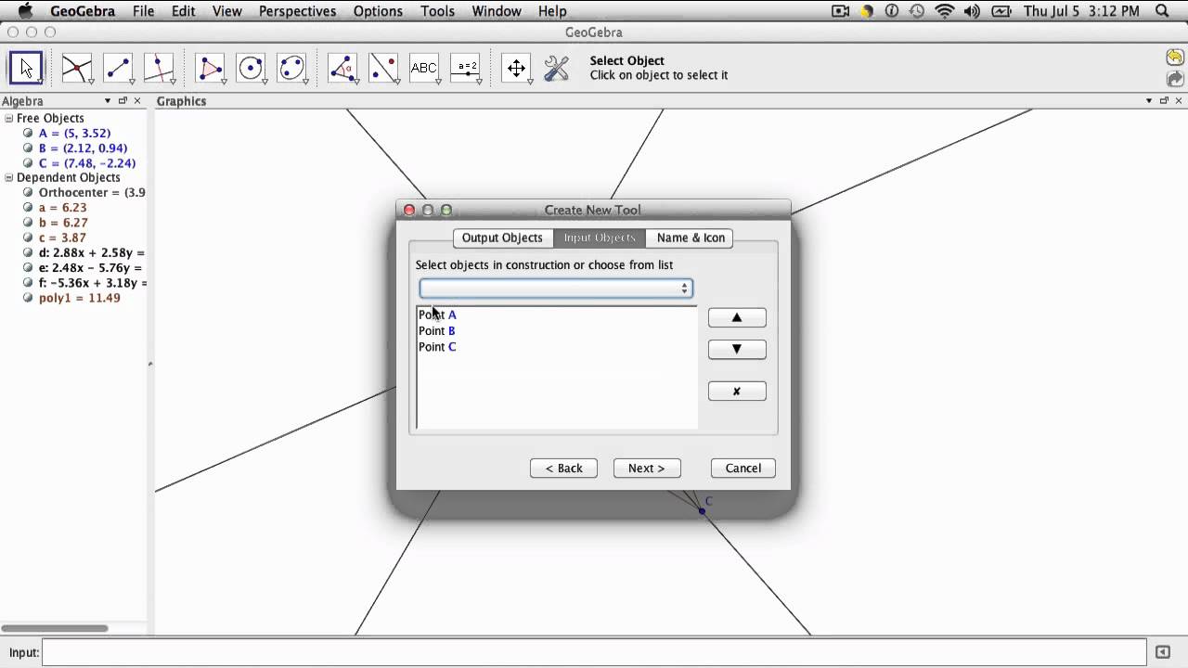Screen dimensions: 1188x668
Task: Expand the Move tool's submenu triangle
Action: click(40, 82)
